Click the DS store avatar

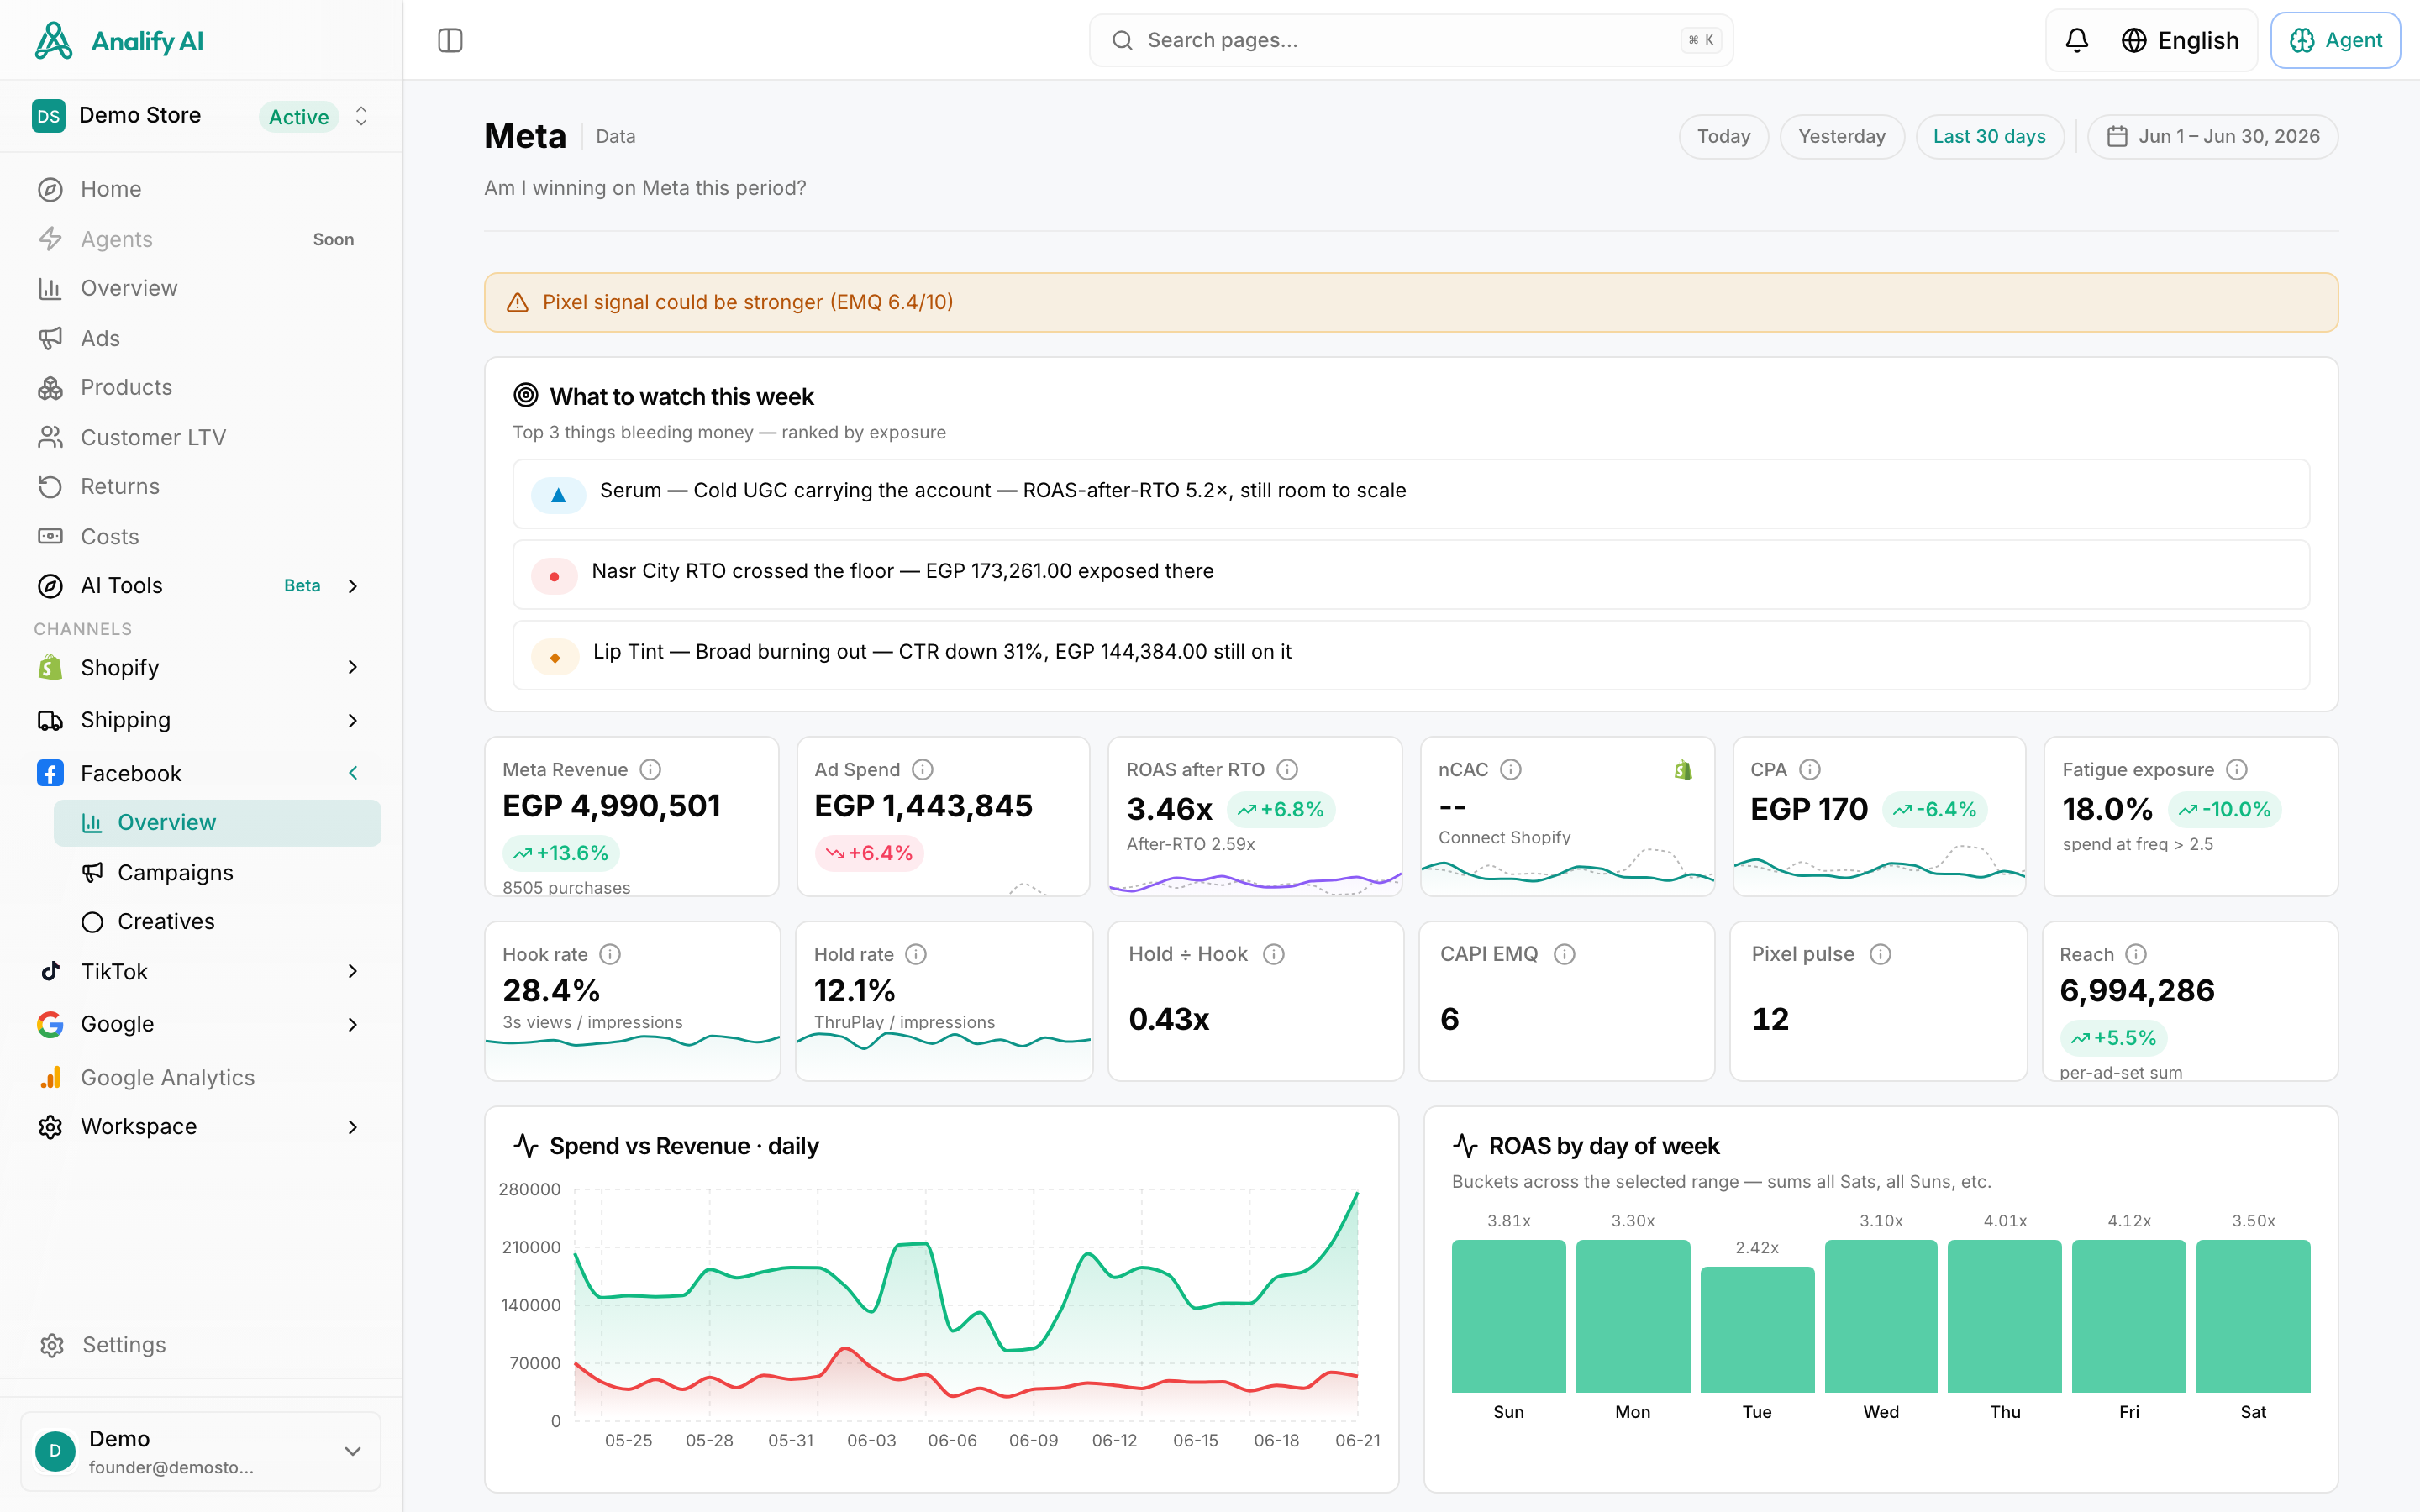pyautogui.click(x=48, y=116)
